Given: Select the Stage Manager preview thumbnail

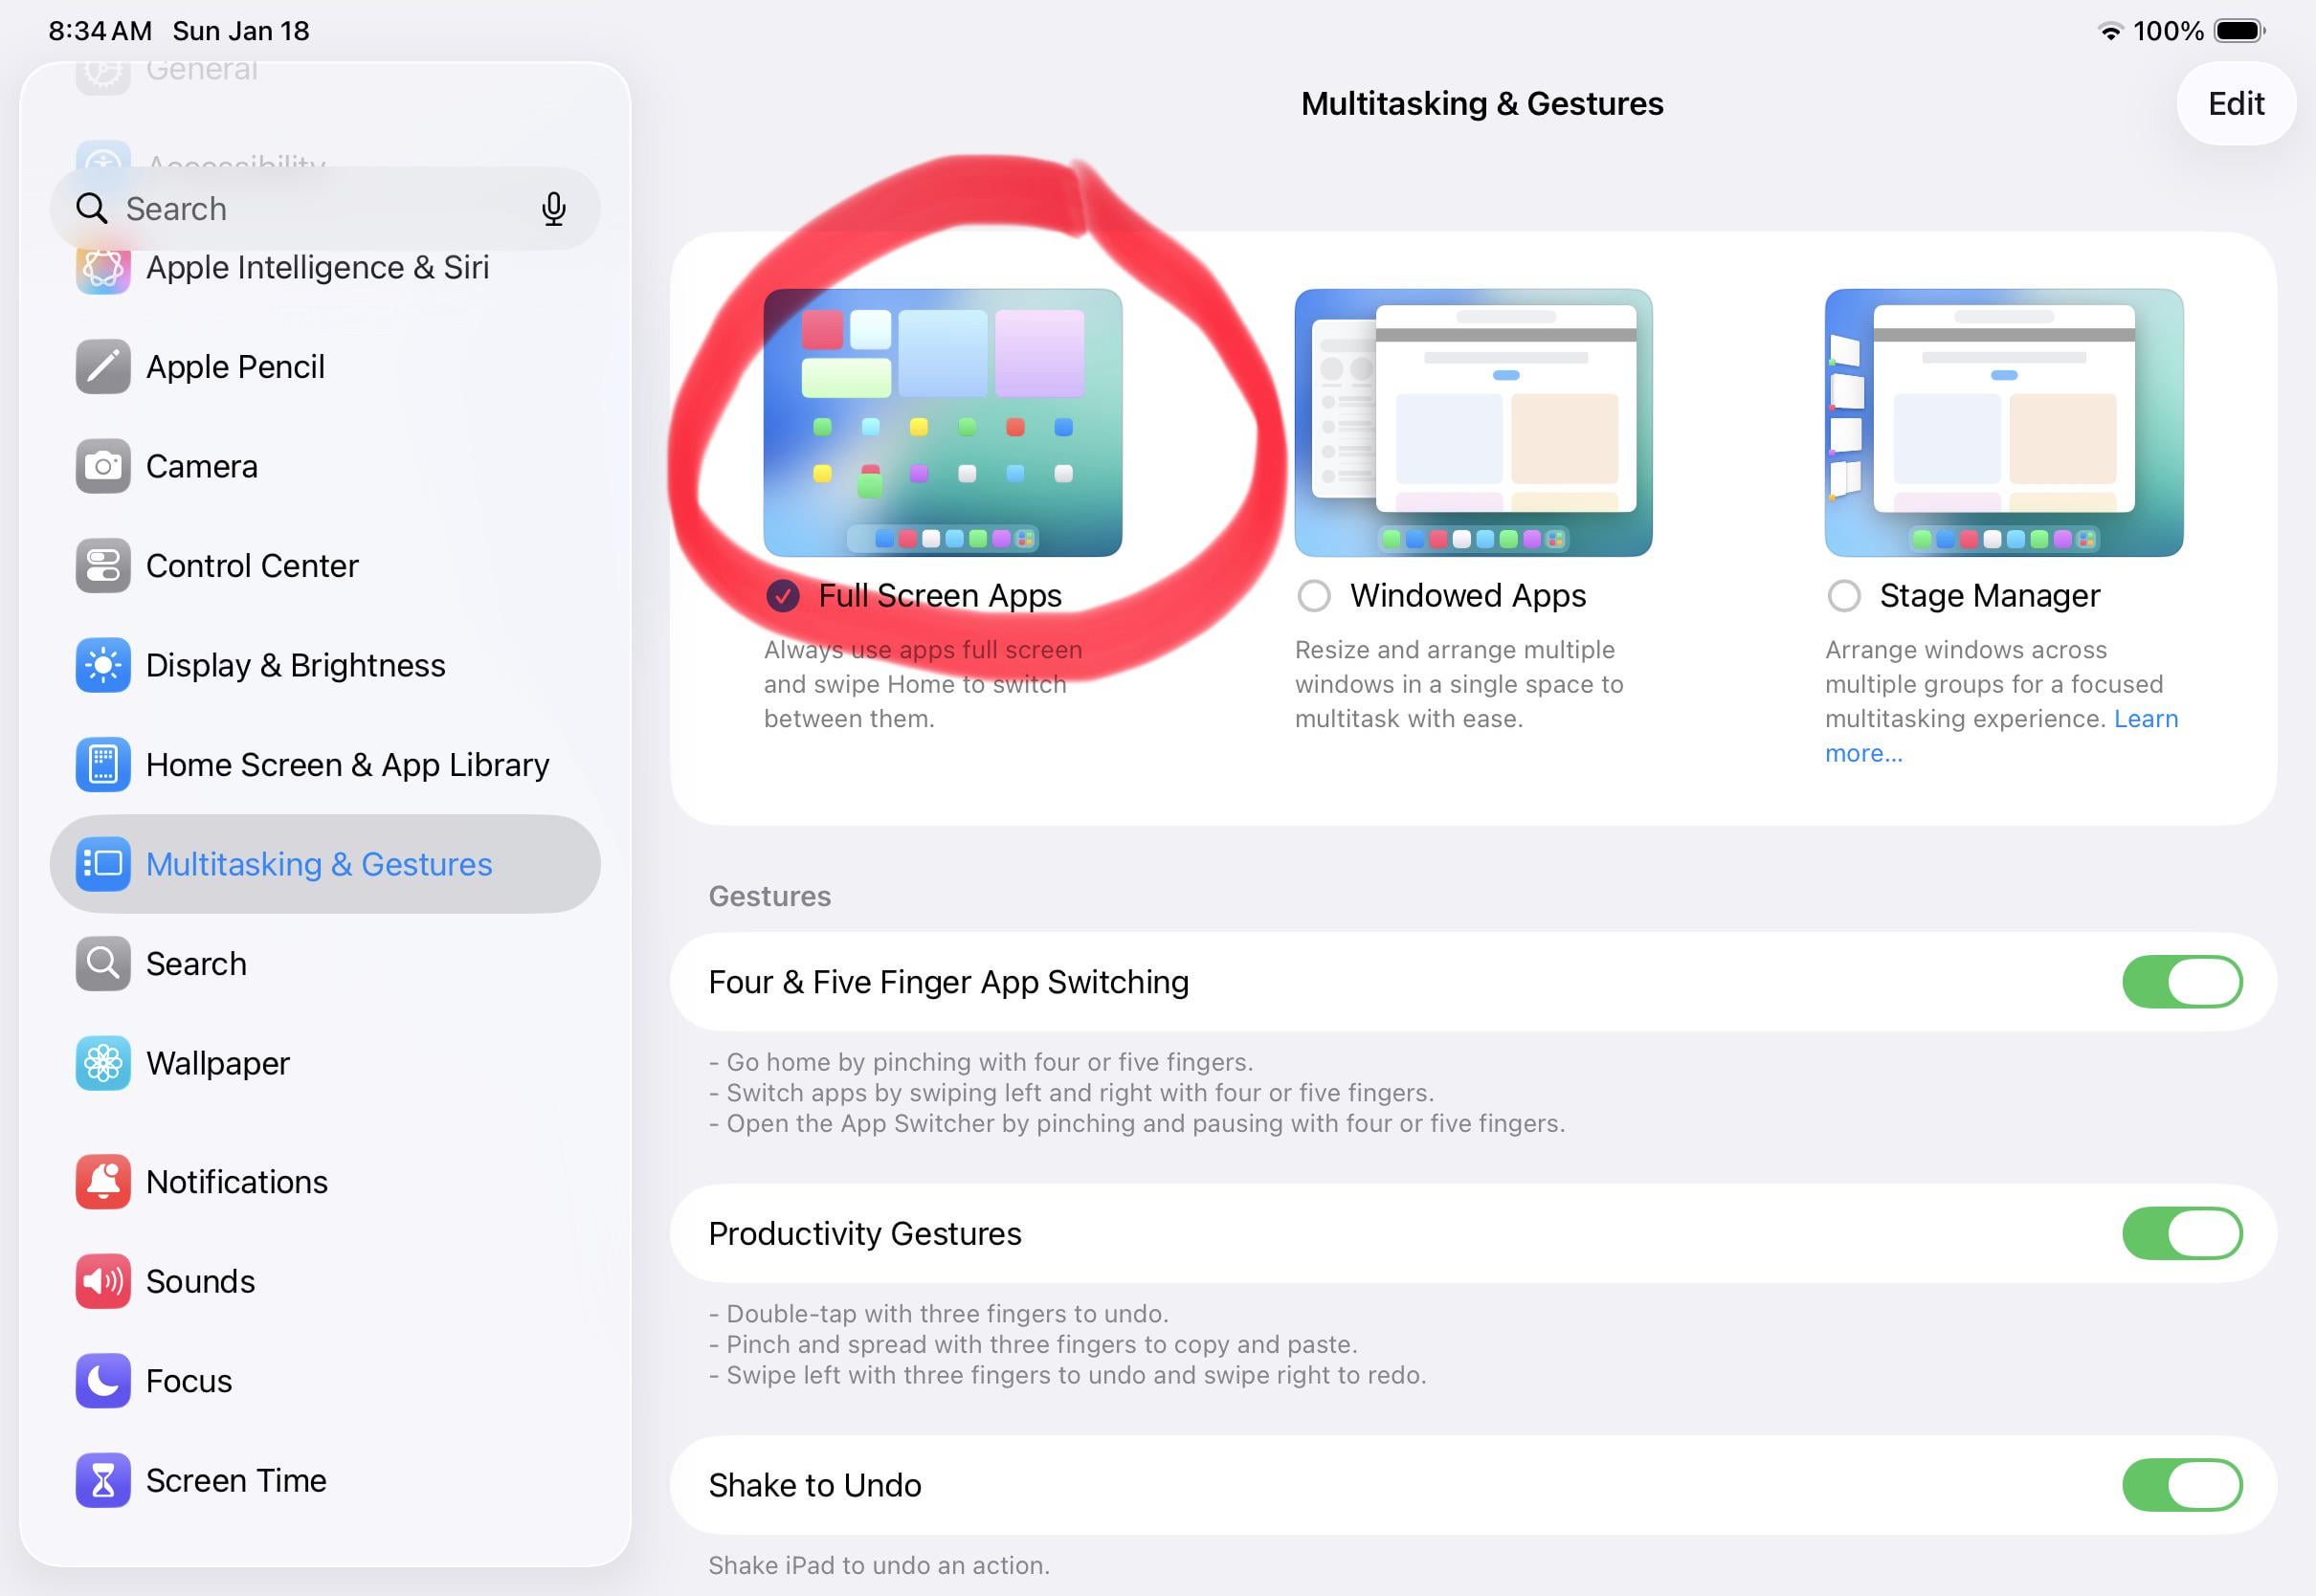Looking at the screenshot, I should click(x=2003, y=423).
